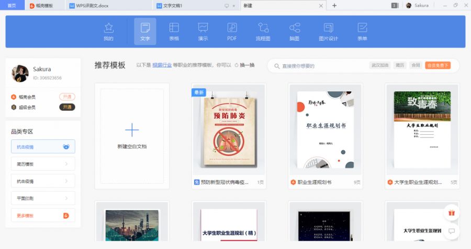Expand the second 抗击疫情 category row
Viewport: 471px width, 249px height.
pyautogui.click(x=43, y=181)
